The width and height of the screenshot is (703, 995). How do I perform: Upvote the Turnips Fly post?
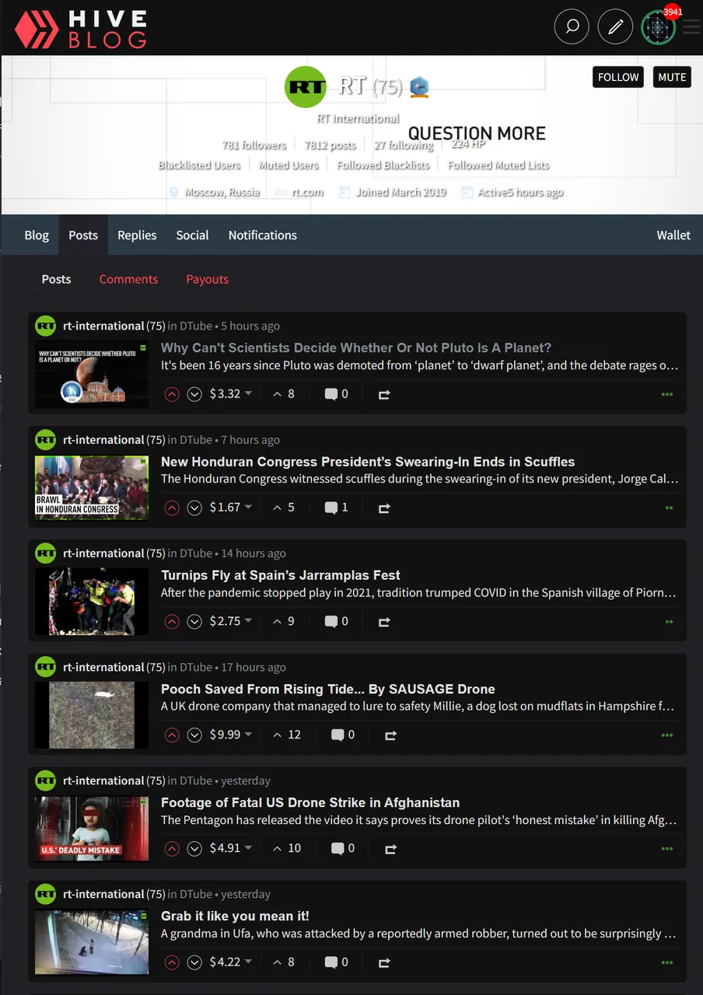pyautogui.click(x=172, y=621)
